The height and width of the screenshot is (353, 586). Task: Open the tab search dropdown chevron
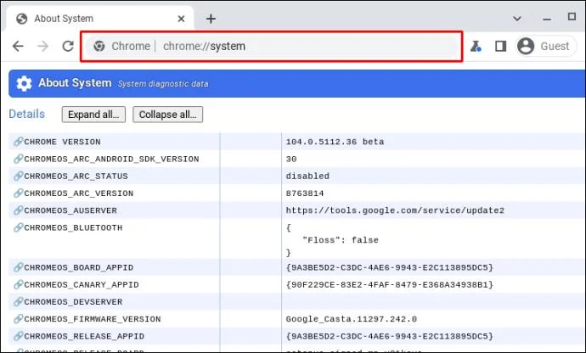517,19
